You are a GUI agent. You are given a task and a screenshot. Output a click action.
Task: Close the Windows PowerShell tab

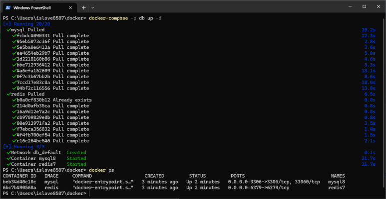[70, 8]
